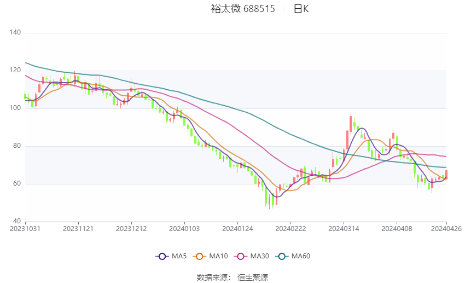Toggle the MA5 legend marker icon
Image resolution: width=465 pixels, height=283 pixels.
coord(162,256)
